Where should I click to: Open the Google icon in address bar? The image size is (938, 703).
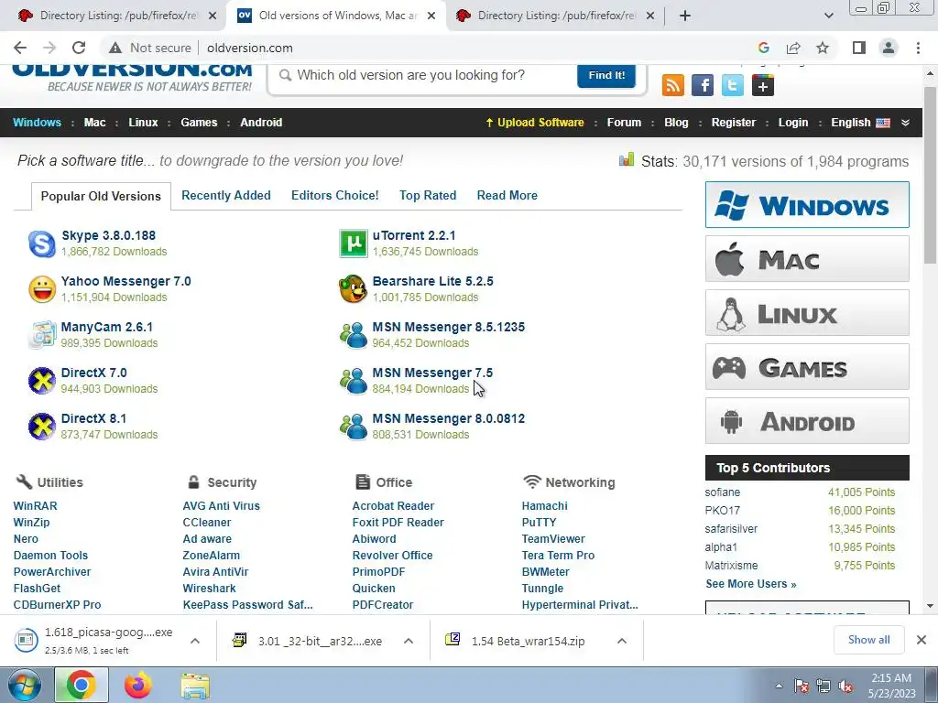pos(763,48)
